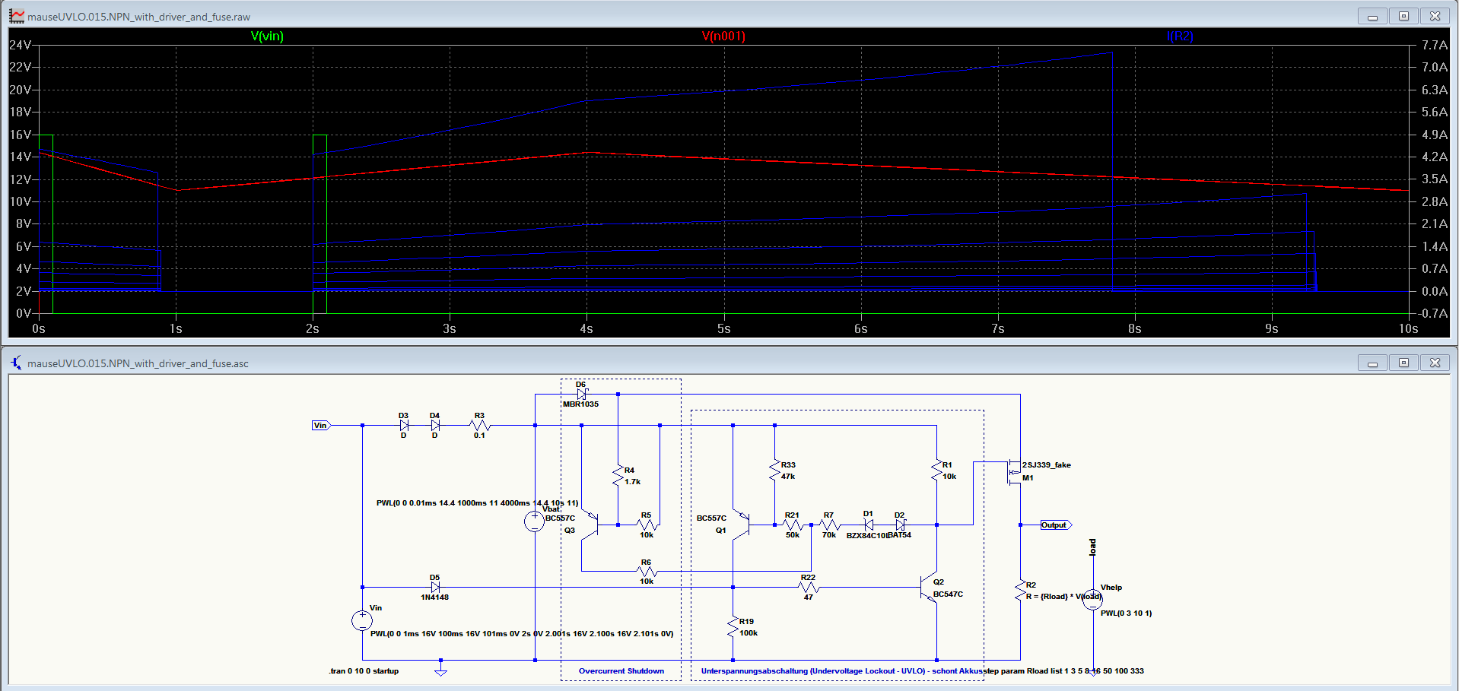Click the Vin source PWL value text
Screen dimensions: 1459x691
(522, 634)
